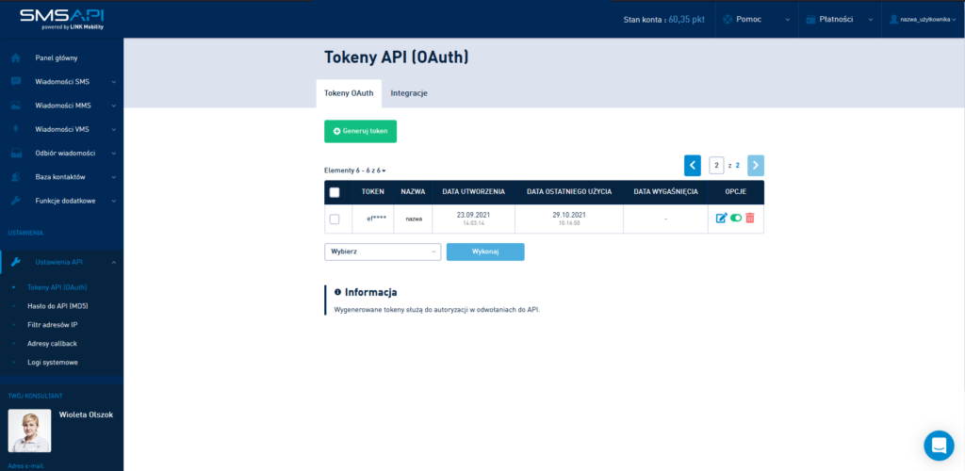Open the nazwa_użytkownika account menu
Image resolution: width=965 pixels, height=471 pixels.
coord(924,19)
